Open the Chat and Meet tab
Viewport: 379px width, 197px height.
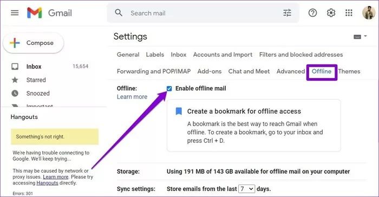coord(249,71)
